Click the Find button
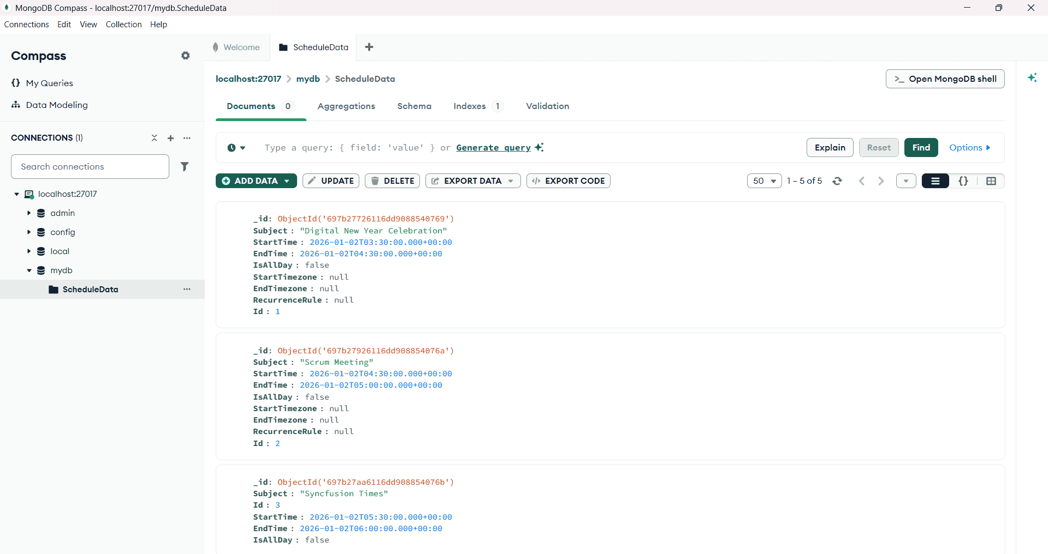1048x554 pixels. point(921,147)
